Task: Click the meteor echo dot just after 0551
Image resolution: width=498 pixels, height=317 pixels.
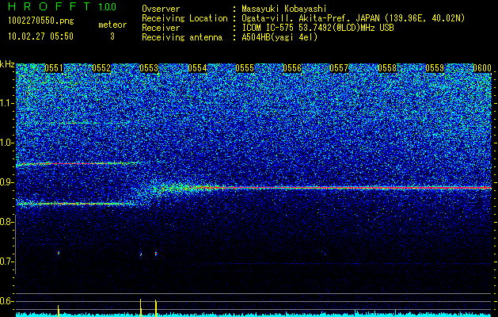Action: point(59,253)
